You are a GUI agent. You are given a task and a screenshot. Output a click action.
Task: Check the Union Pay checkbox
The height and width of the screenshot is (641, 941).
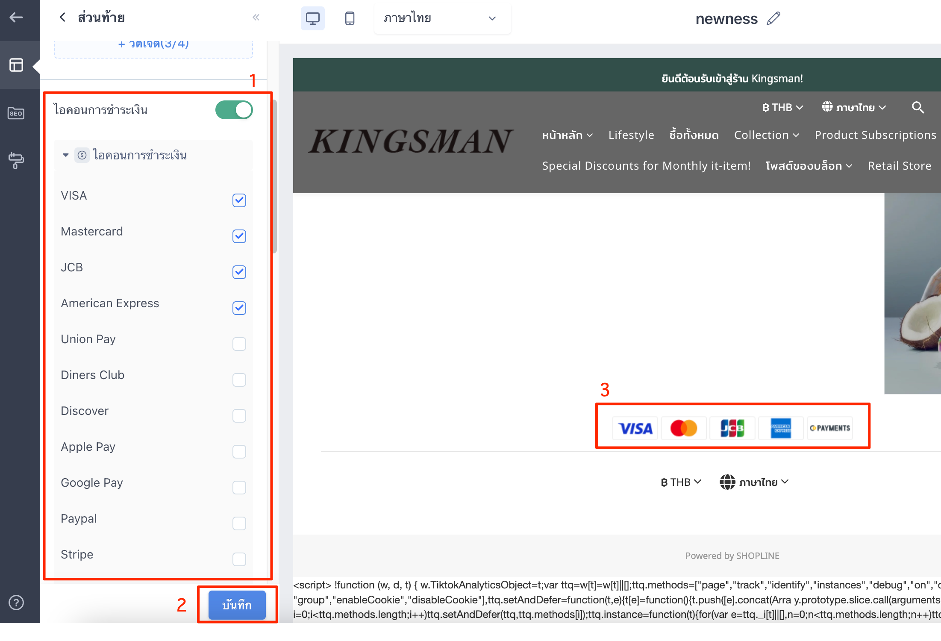coord(239,344)
